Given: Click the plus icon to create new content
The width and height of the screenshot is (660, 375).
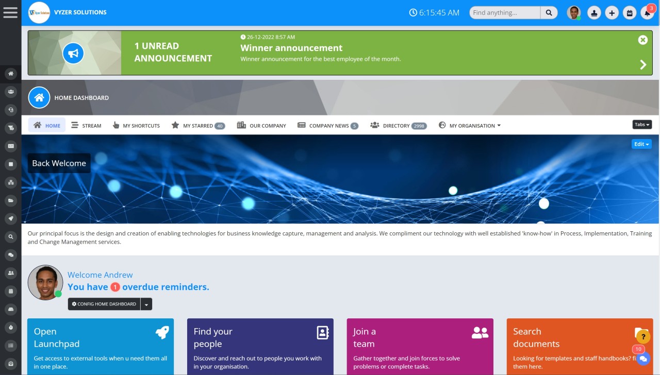Looking at the screenshot, I should pos(612,12).
